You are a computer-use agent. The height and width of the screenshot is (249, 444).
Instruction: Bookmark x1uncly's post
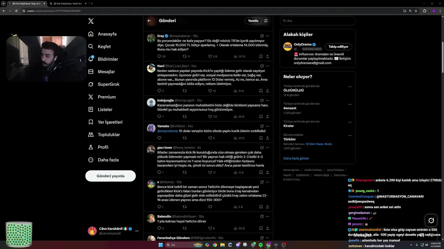click(x=261, y=207)
